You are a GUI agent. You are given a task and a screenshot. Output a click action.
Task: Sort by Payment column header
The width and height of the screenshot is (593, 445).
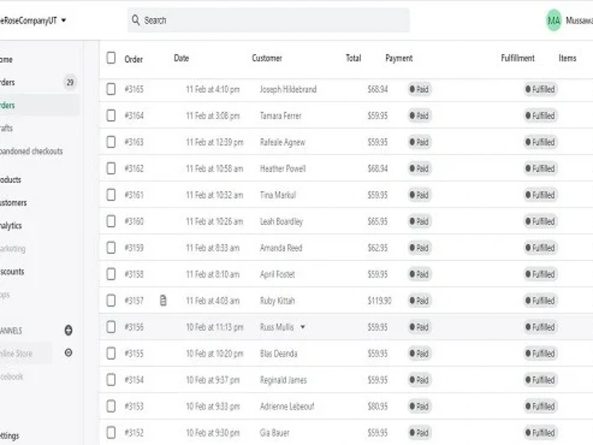(x=399, y=58)
